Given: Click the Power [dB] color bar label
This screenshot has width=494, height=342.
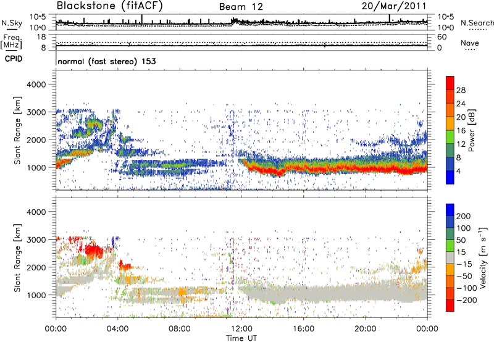Looking at the screenshot, I should pos(471,130).
